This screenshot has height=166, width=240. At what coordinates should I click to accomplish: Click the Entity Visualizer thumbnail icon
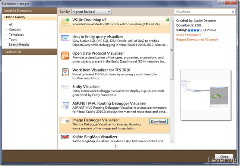click(65, 87)
